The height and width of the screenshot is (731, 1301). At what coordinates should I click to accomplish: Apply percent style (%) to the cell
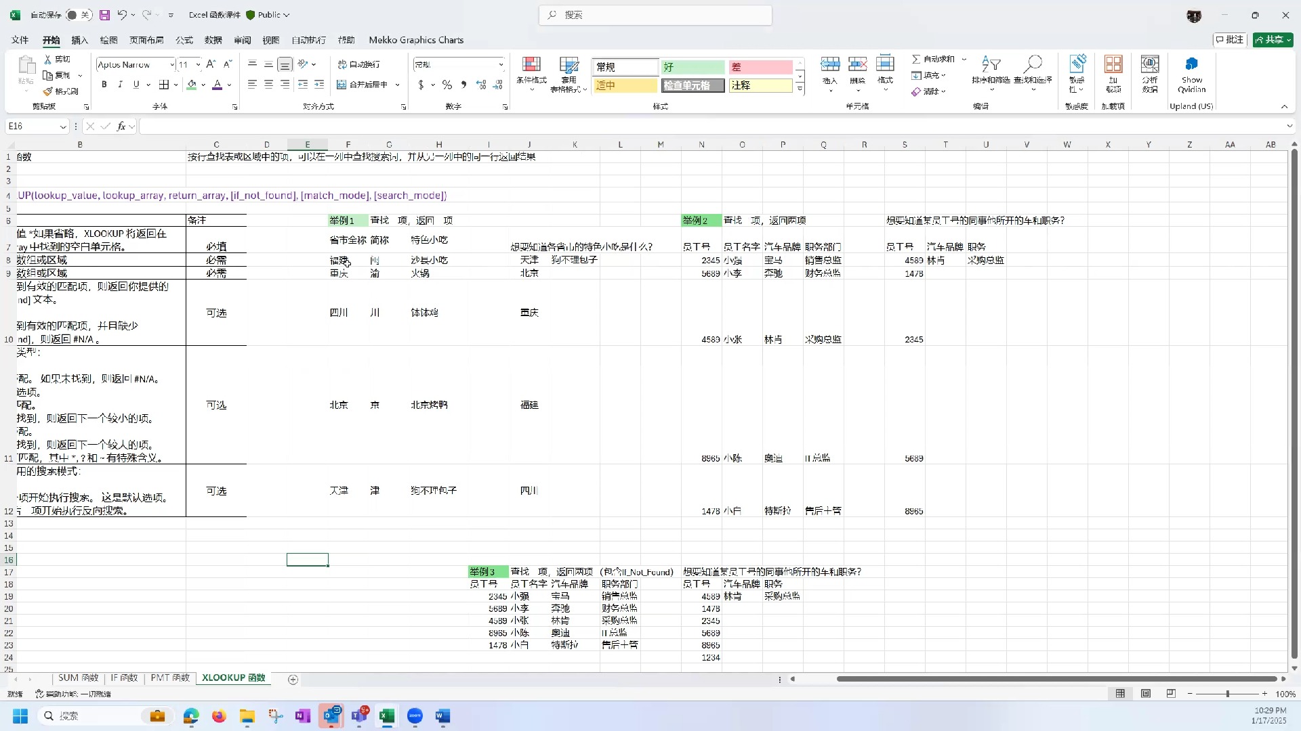[x=447, y=85]
